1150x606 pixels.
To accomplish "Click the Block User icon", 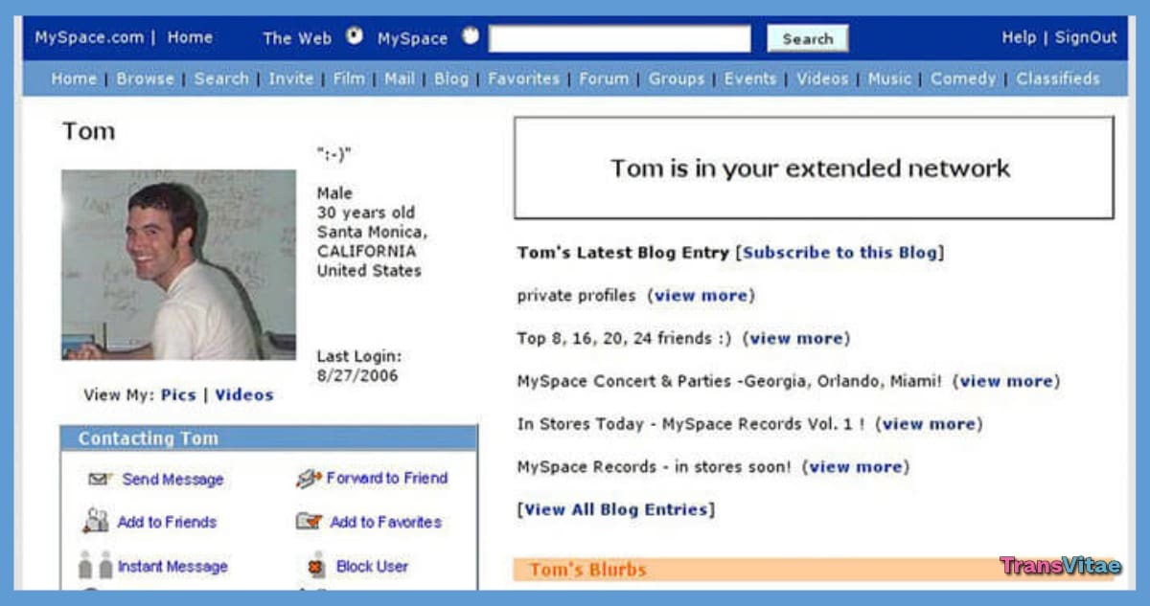I will pos(316,567).
